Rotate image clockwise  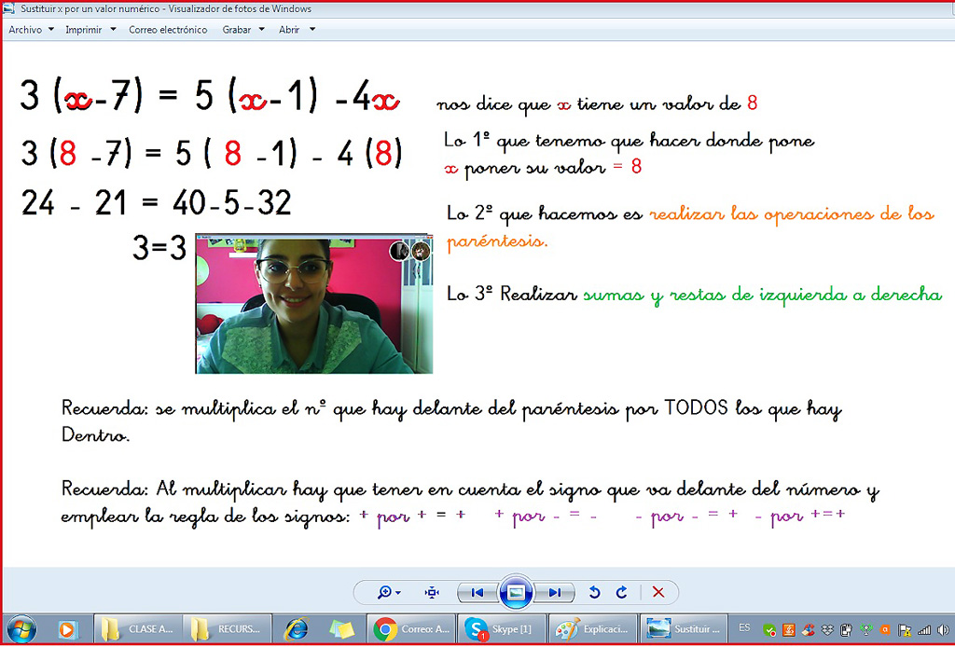(621, 592)
